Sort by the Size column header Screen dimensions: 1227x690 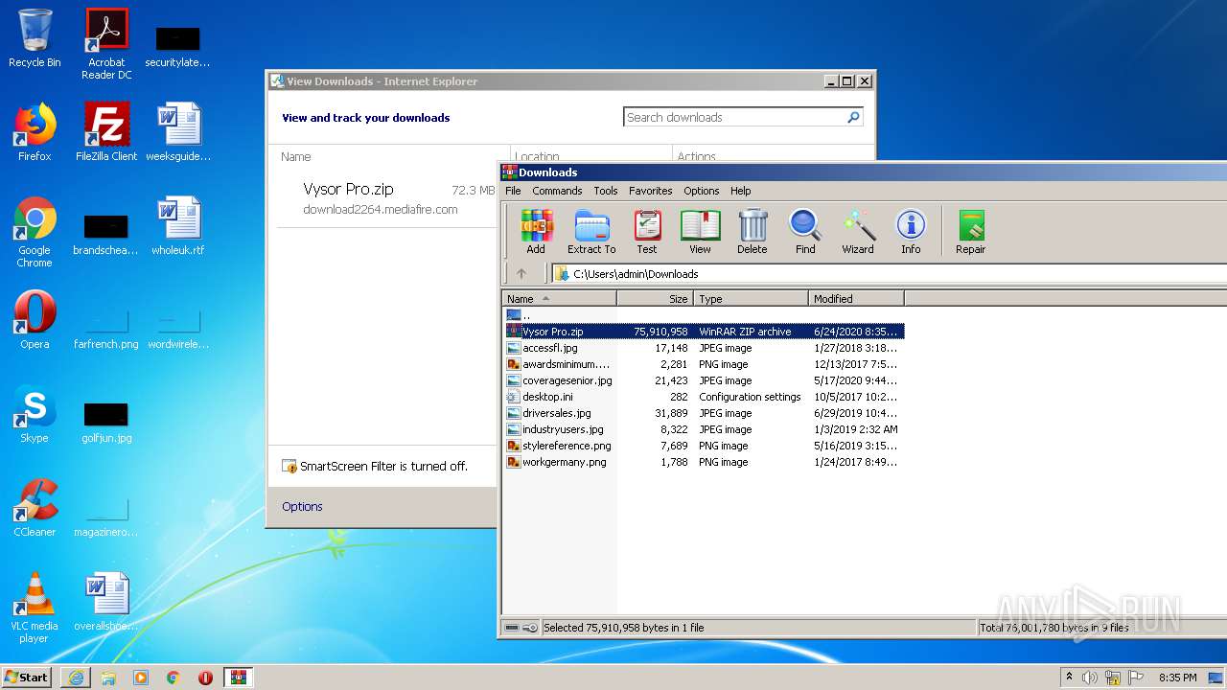tap(656, 299)
